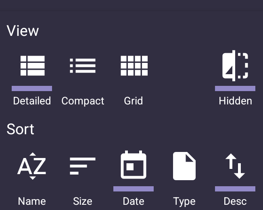This screenshot has height=210, width=263.
Task: Click the Detailed label
Action: click(32, 101)
